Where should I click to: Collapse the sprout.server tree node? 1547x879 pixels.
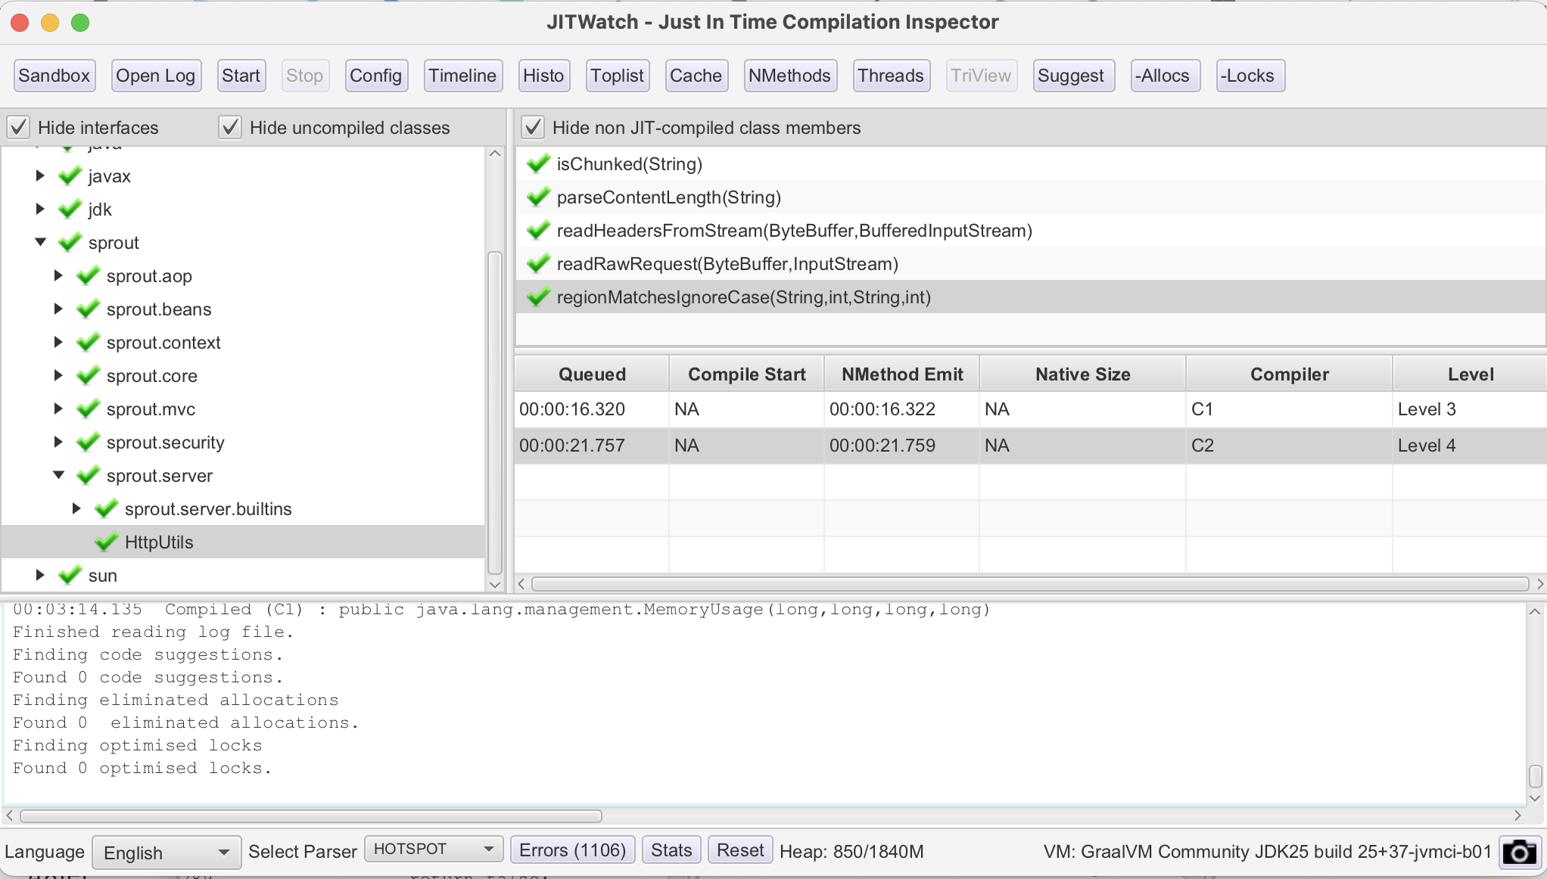click(x=58, y=476)
